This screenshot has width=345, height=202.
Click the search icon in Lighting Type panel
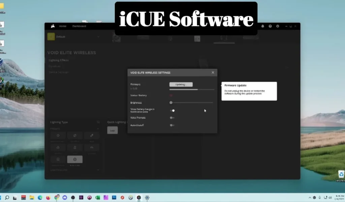[98, 122]
